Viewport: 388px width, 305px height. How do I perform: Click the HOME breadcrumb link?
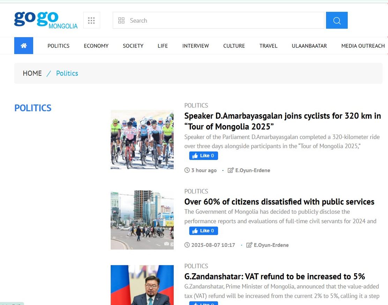(x=32, y=73)
